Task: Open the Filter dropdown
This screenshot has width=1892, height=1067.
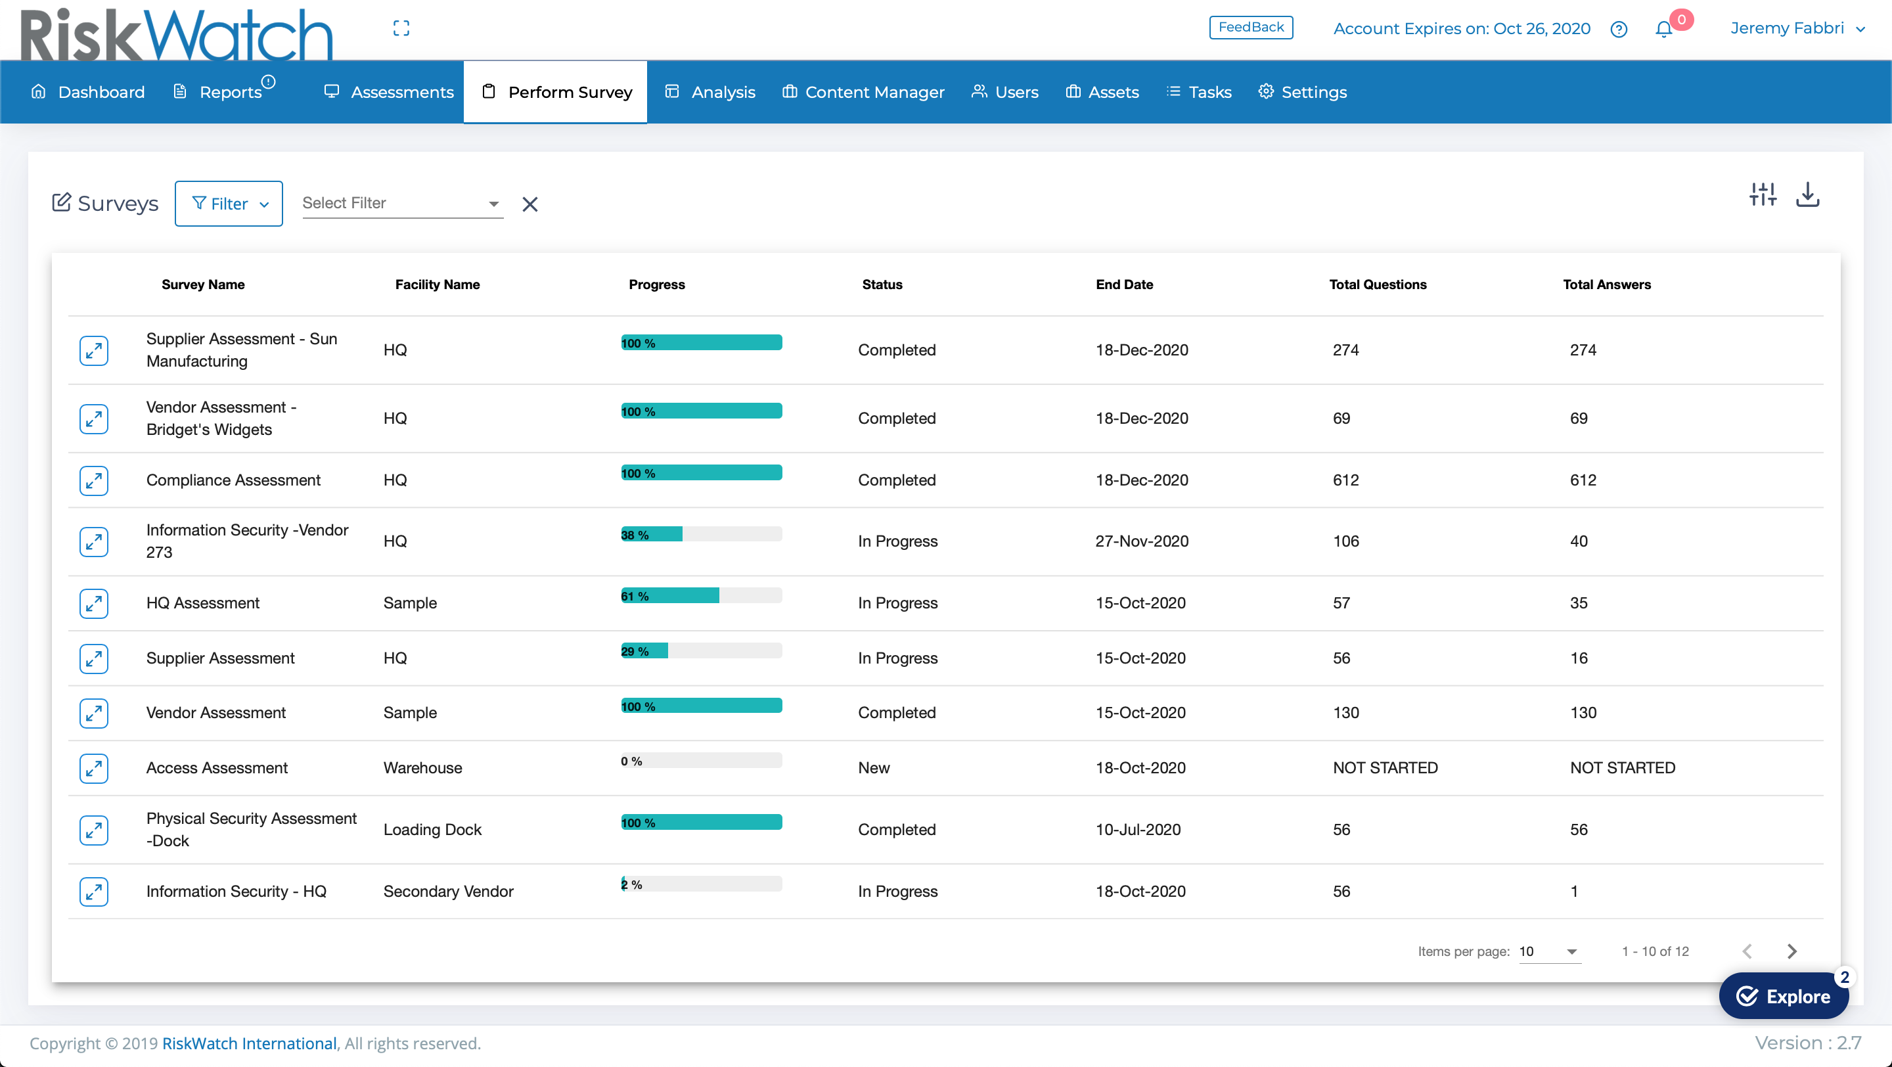Action: coord(229,204)
